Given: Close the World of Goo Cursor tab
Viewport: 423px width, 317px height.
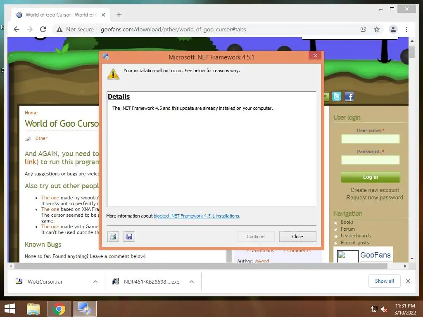Looking at the screenshot, I should click(103, 15).
